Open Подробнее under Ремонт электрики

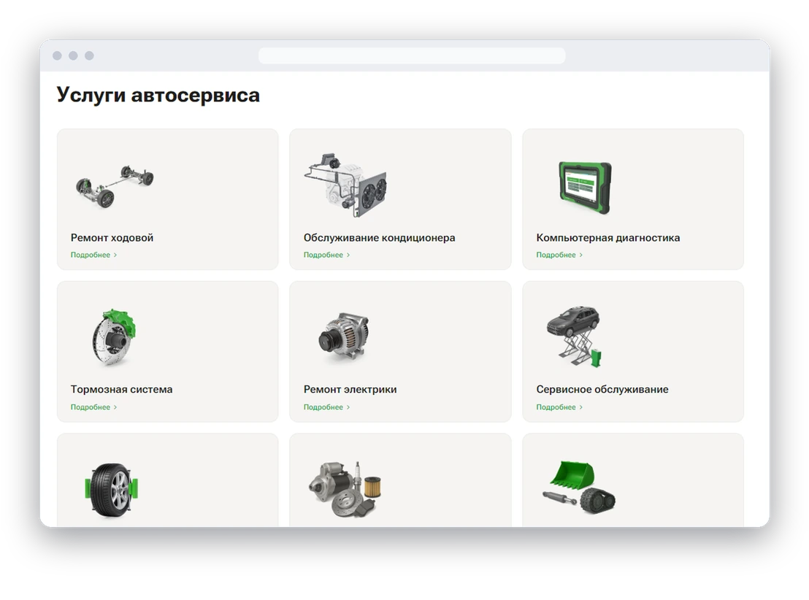326,407
